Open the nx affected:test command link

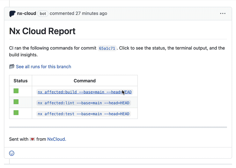(x=84, y=114)
